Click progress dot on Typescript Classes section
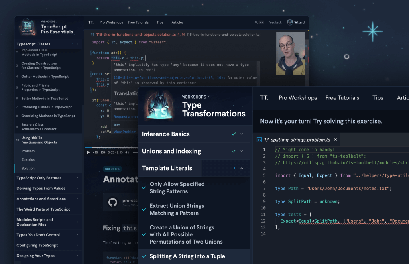409x264 pixels. [73, 44]
